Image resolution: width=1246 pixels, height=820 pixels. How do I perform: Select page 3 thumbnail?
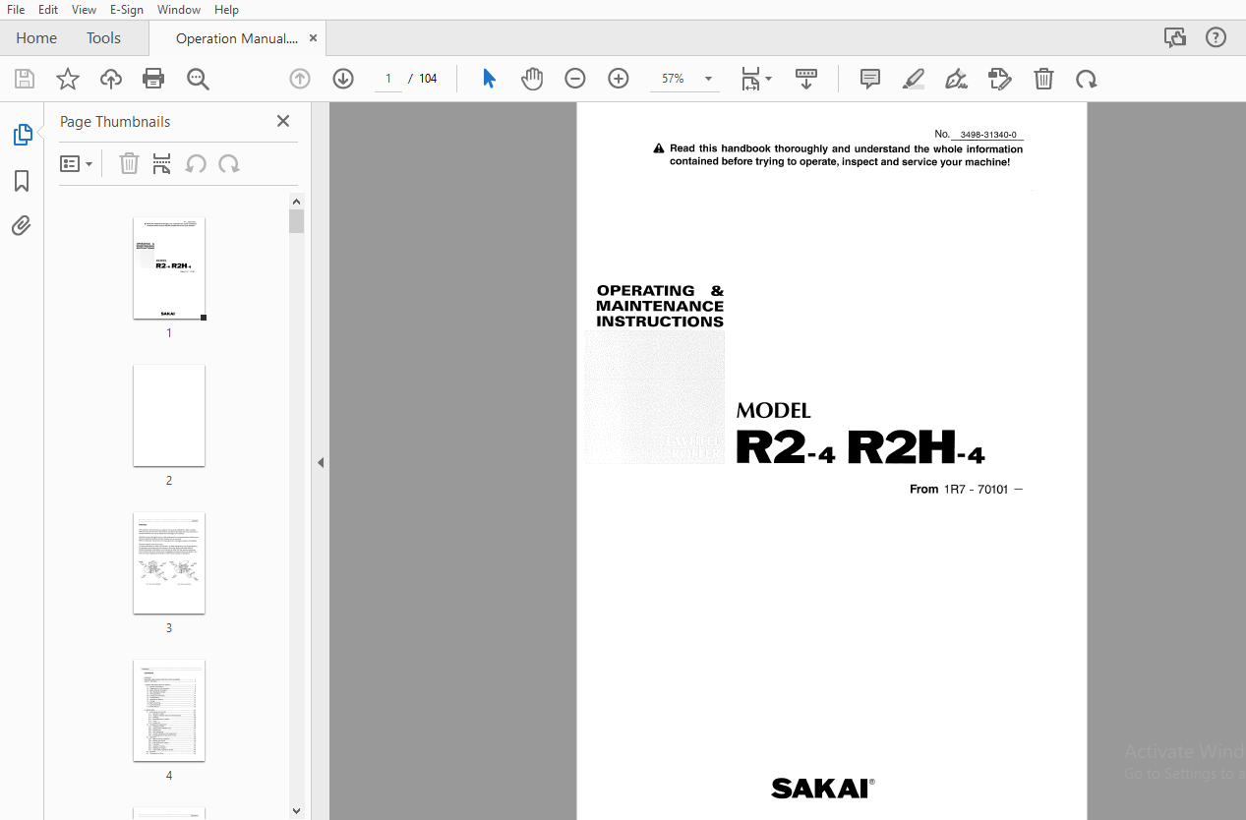169,562
